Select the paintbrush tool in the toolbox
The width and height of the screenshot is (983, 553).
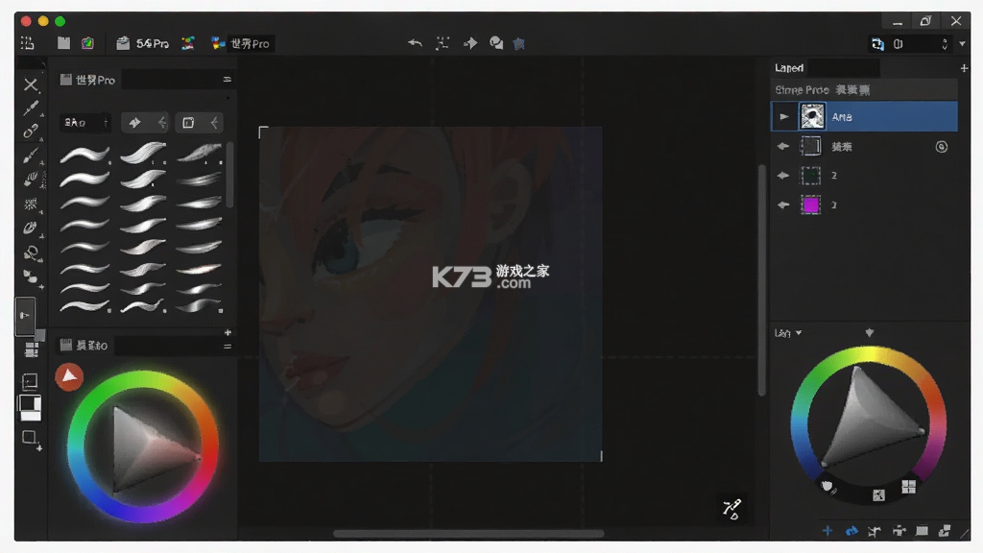pos(30,155)
